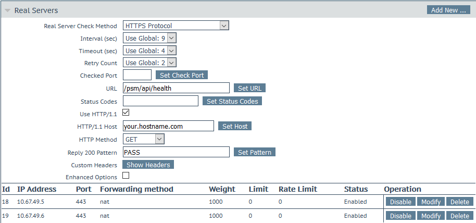This screenshot has width=476, height=223.
Task: Click the Set Status Codes button
Action: (x=232, y=101)
